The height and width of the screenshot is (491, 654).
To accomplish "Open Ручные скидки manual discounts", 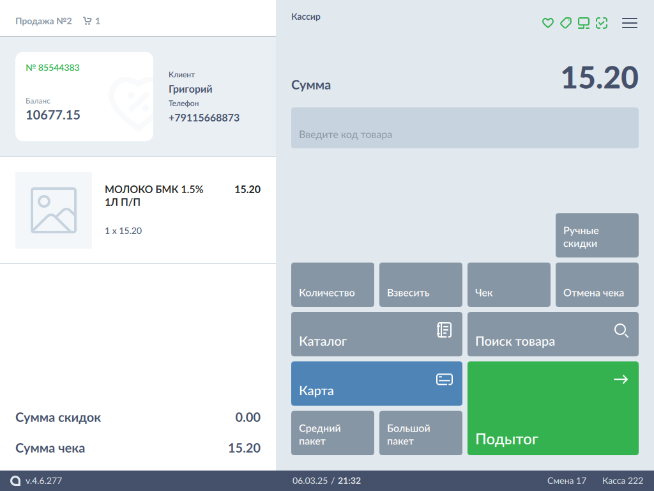I will click(597, 235).
